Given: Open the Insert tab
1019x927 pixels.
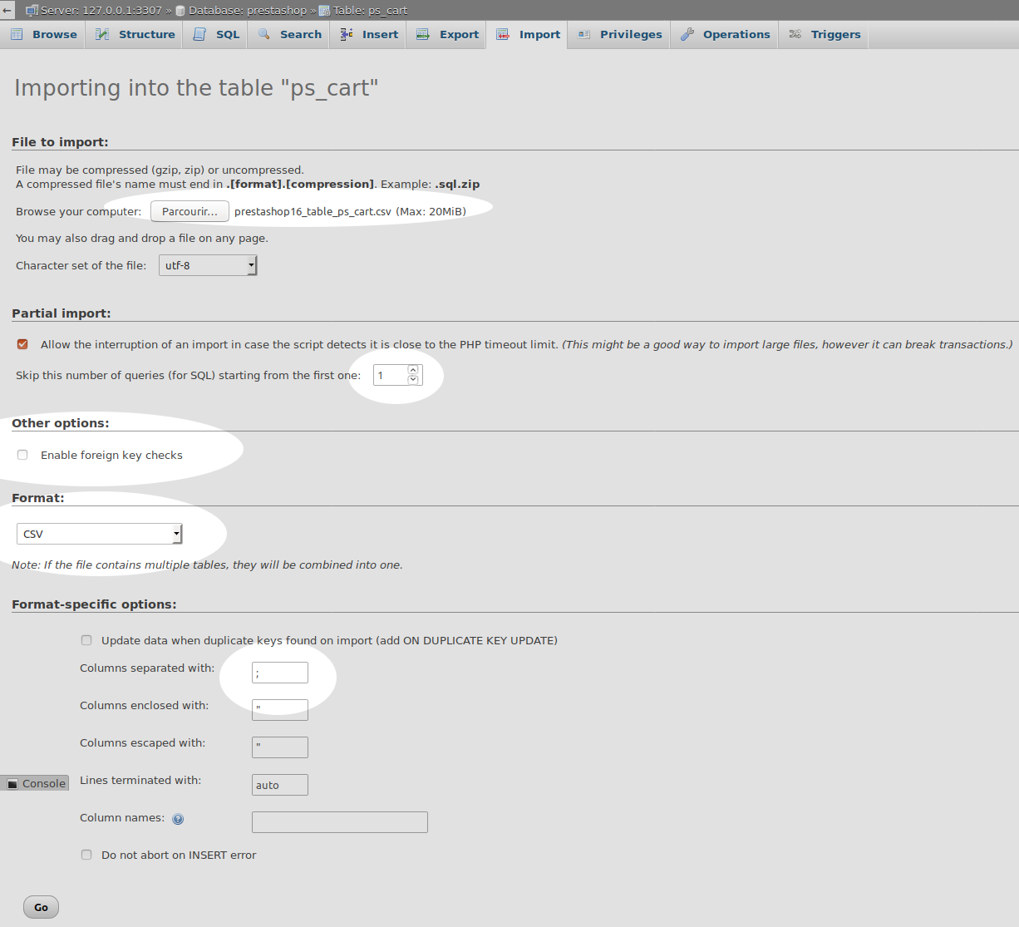Looking at the screenshot, I should (x=369, y=34).
